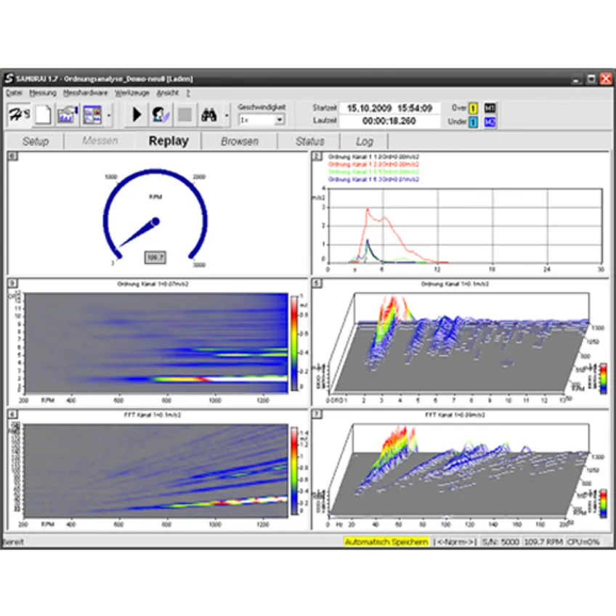Image resolution: width=616 pixels, height=616 pixels.
Task: Create a new blank document from toolbar
Action: (43, 115)
